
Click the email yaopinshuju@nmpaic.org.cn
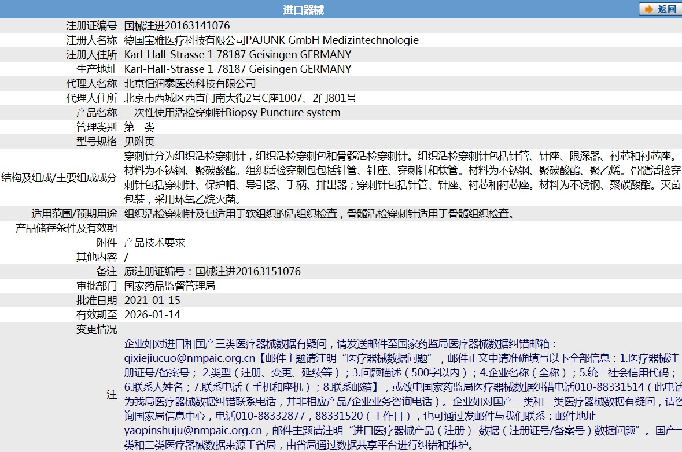pos(193,430)
